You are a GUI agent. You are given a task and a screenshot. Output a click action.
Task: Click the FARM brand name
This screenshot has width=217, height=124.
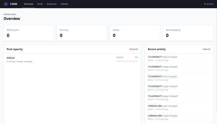pyautogui.click(x=14, y=4)
